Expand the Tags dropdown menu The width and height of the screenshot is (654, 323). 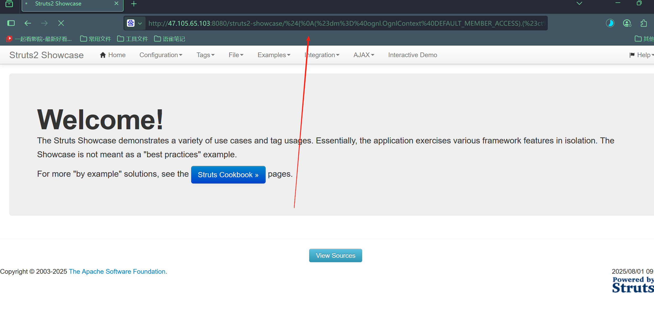point(206,55)
